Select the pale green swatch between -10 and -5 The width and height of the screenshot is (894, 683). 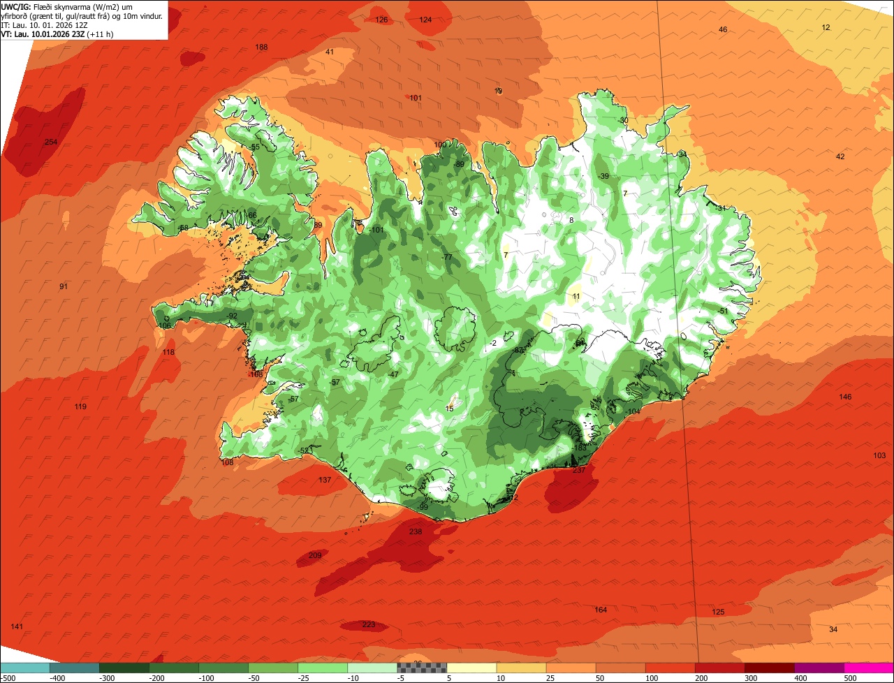[372, 668]
